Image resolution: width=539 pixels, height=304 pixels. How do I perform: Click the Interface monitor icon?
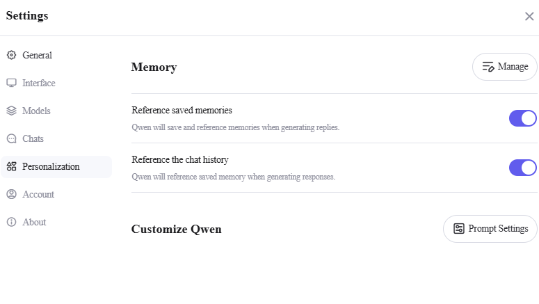(11, 83)
